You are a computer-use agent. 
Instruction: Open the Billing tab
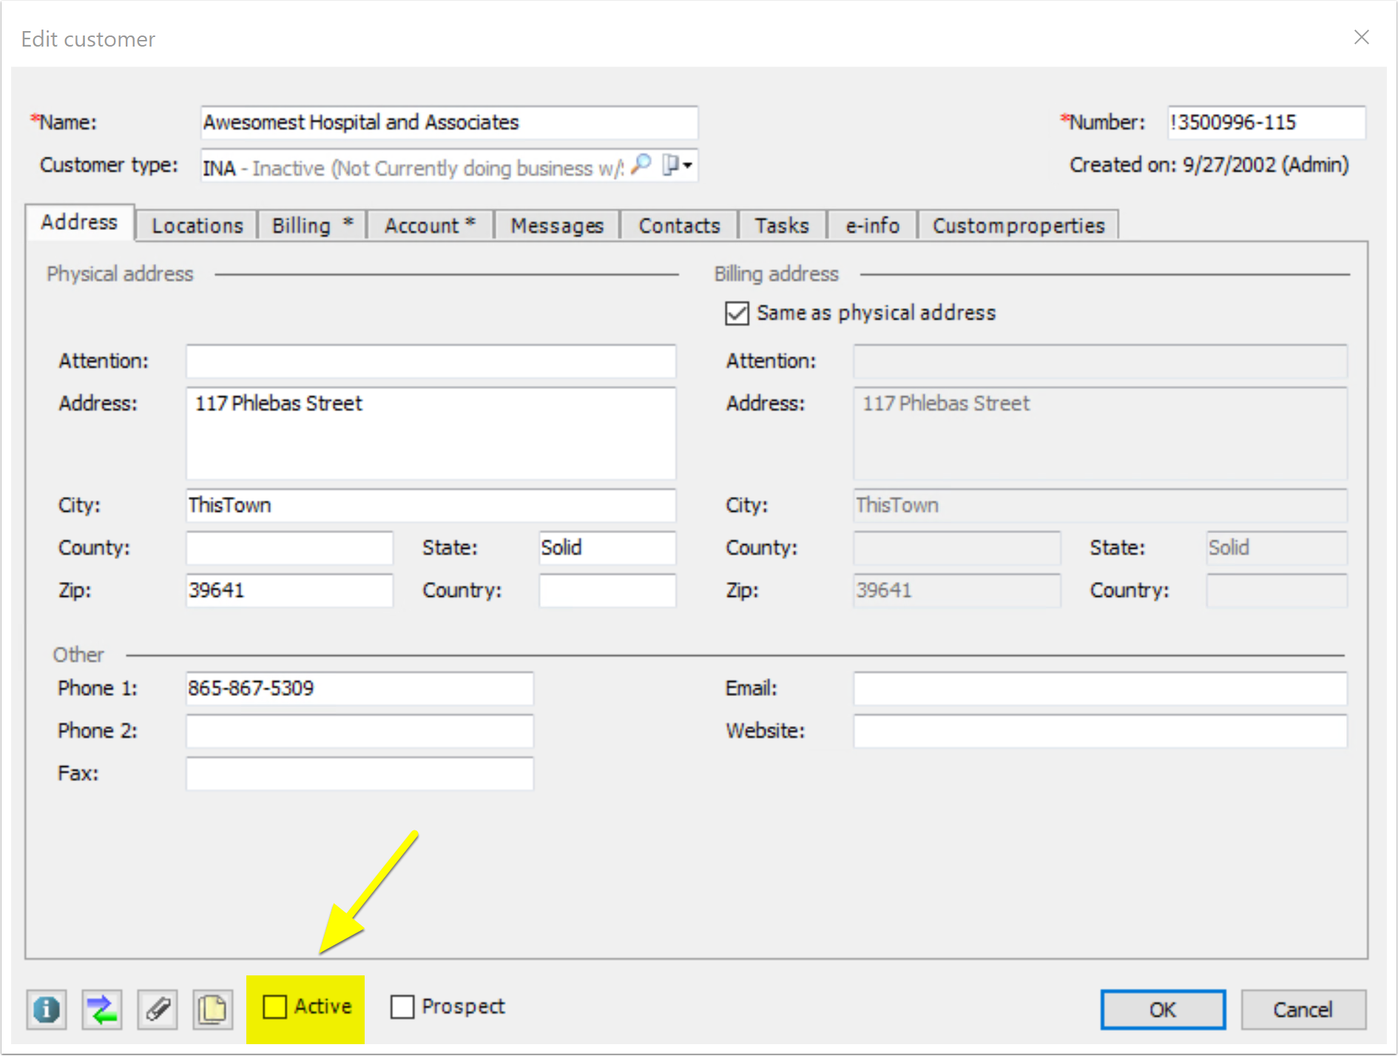click(x=312, y=226)
